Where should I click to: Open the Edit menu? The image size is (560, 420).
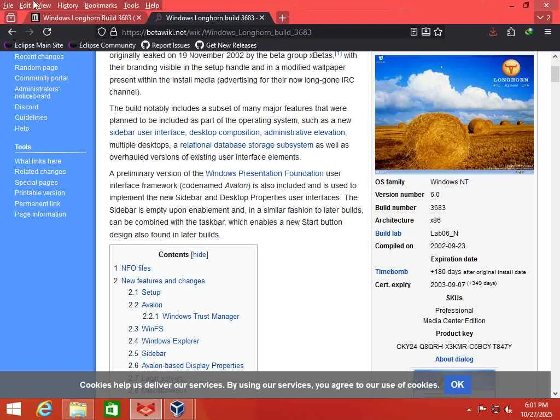coord(25,5)
